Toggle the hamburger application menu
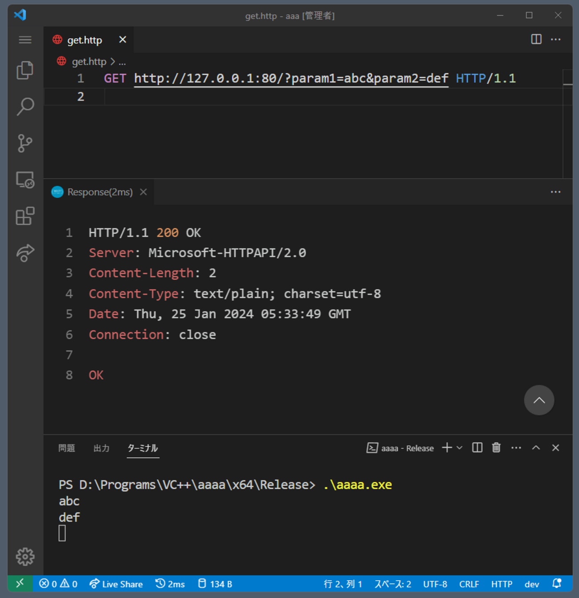Screen dimensions: 579x598 point(25,40)
